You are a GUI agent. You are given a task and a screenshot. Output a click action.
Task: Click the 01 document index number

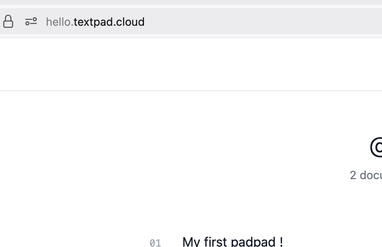pyautogui.click(x=155, y=243)
